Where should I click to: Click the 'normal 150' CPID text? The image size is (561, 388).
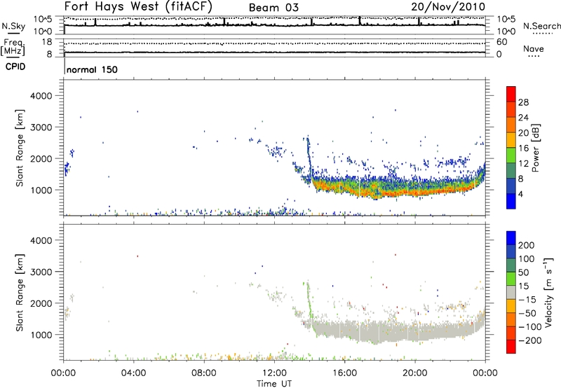point(92,69)
